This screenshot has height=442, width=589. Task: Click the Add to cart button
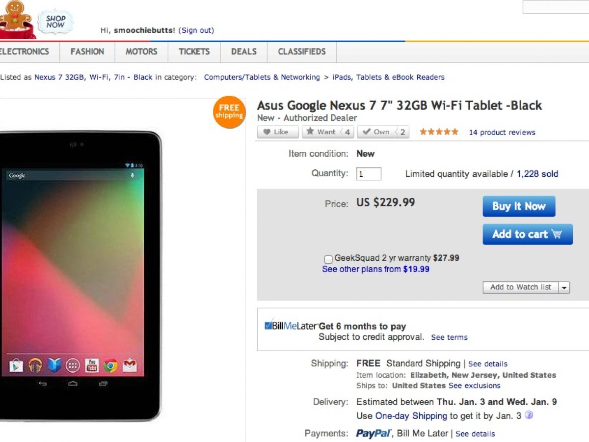527,234
